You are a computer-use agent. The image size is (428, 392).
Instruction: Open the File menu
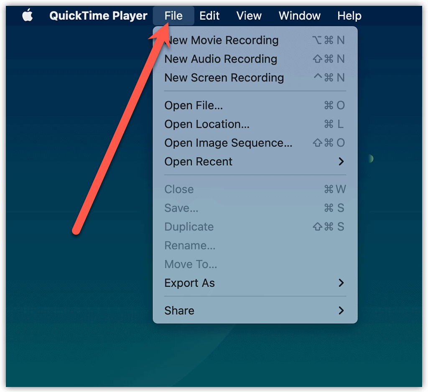pyautogui.click(x=173, y=15)
